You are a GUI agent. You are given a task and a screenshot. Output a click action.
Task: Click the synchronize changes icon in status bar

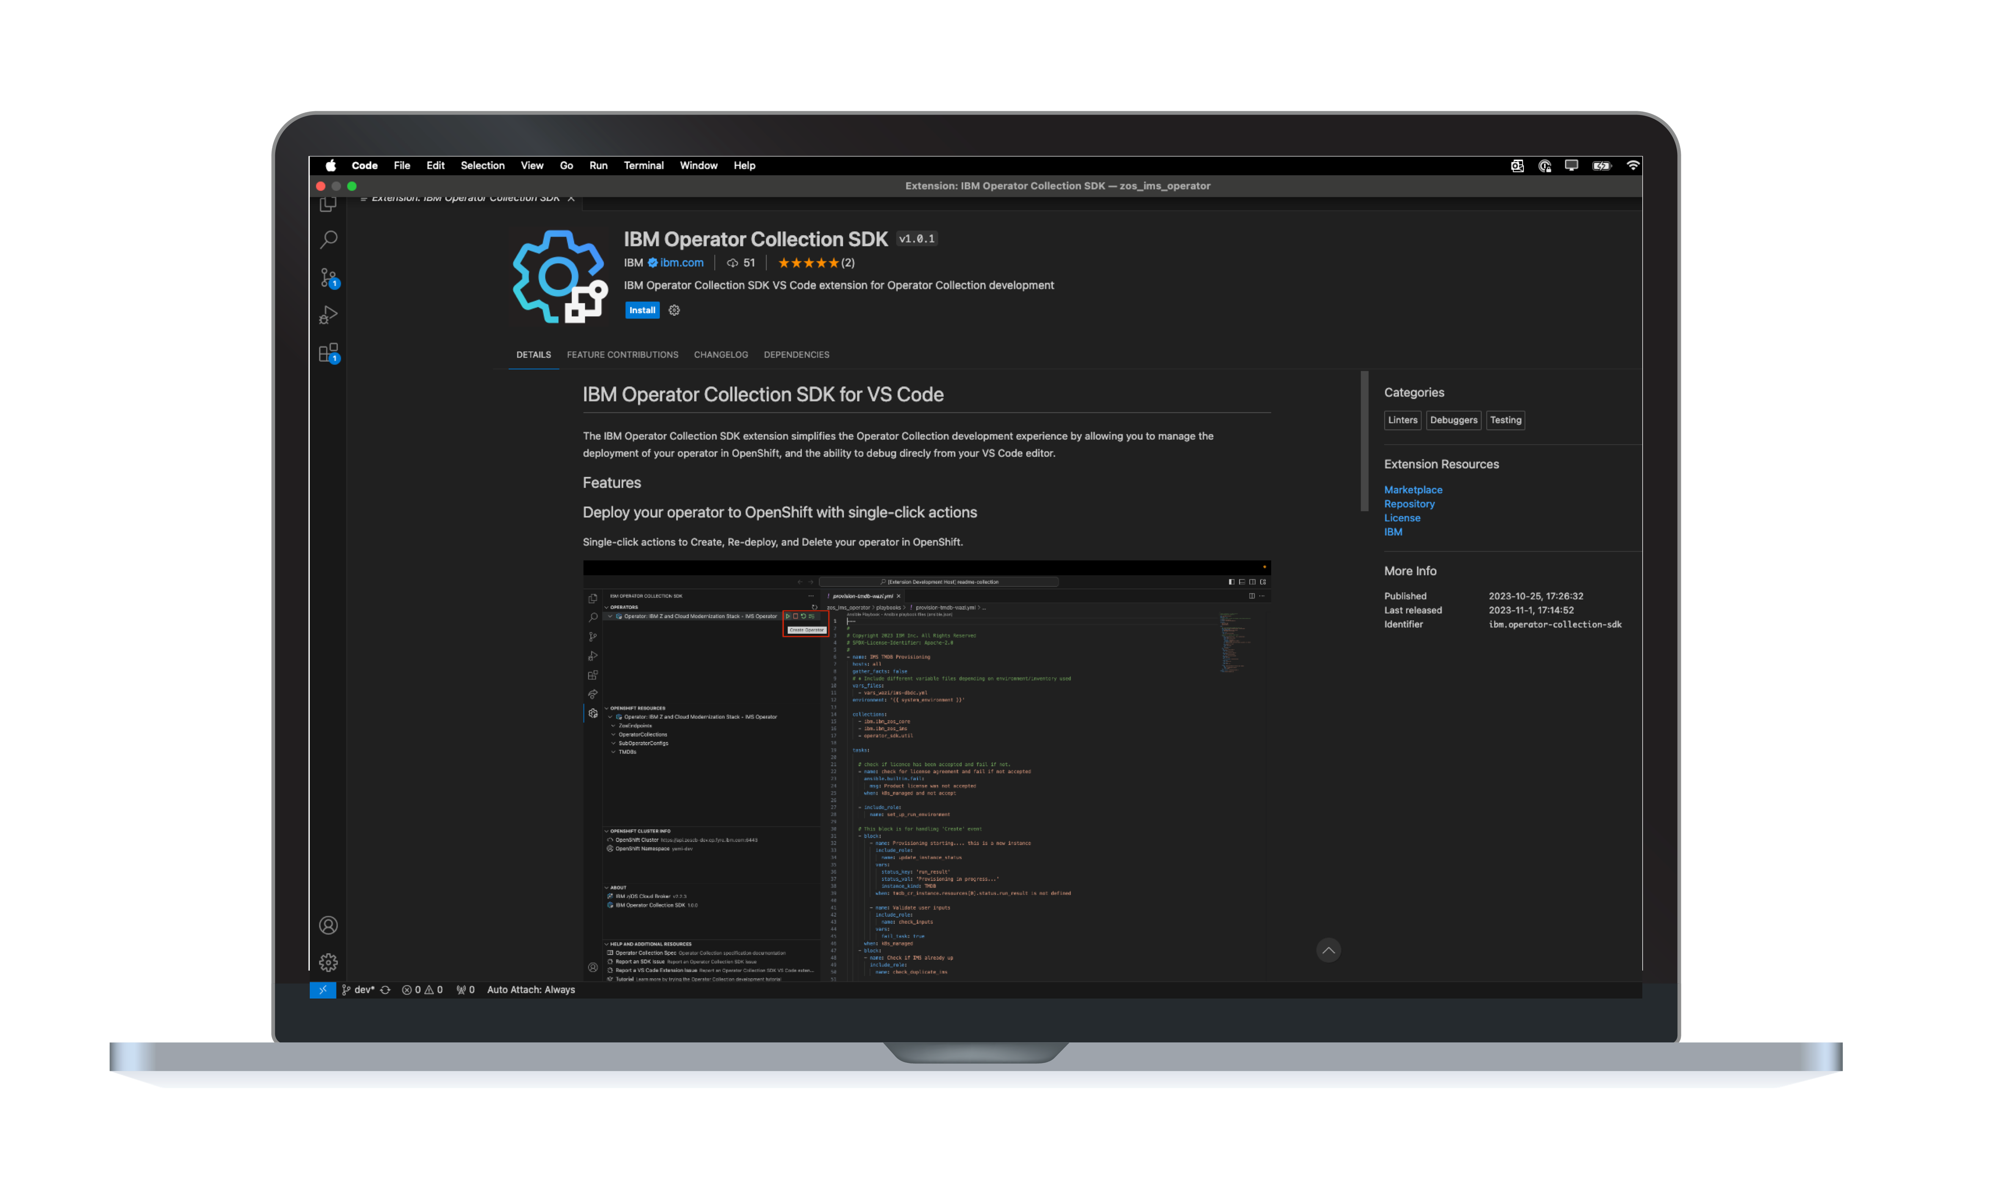pyautogui.click(x=385, y=990)
